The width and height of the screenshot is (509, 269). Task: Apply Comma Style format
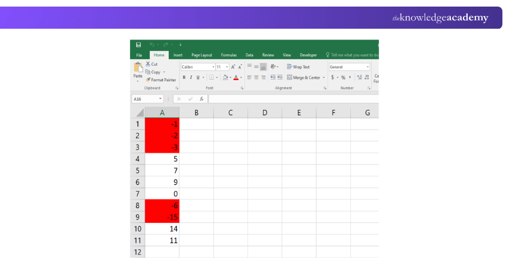tap(350, 78)
